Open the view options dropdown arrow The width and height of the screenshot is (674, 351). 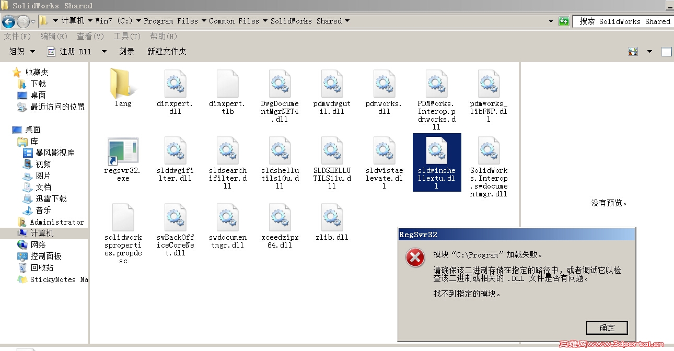tap(650, 51)
